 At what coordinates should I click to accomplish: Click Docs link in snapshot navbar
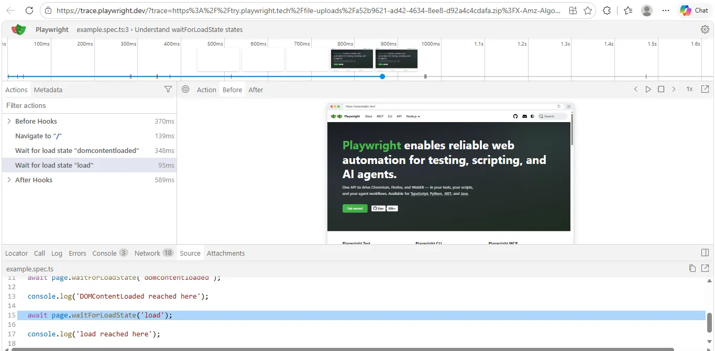pyautogui.click(x=369, y=116)
